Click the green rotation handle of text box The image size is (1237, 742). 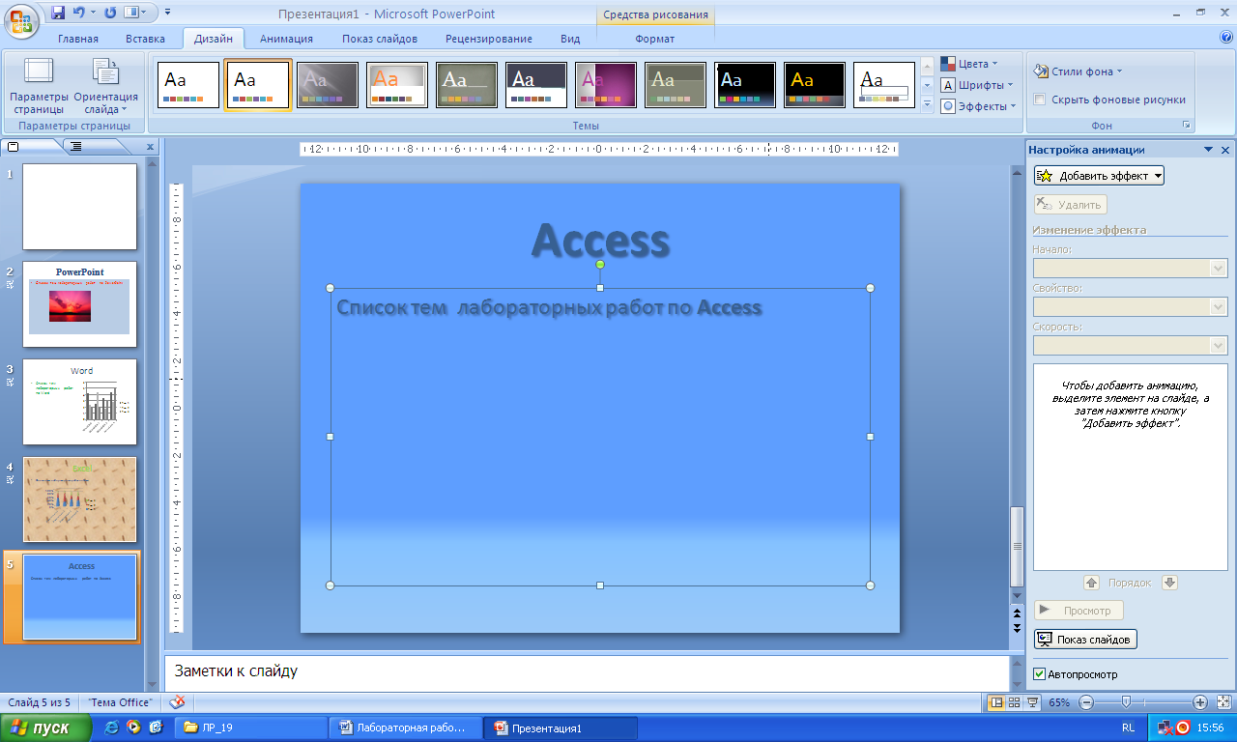[600, 264]
